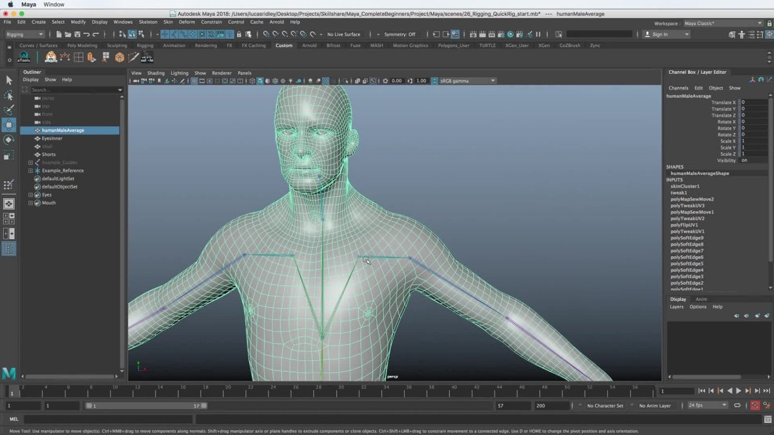Jump to the start of playback range

(x=701, y=391)
